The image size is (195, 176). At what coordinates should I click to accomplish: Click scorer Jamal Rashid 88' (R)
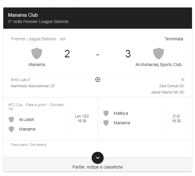point(168,92)
